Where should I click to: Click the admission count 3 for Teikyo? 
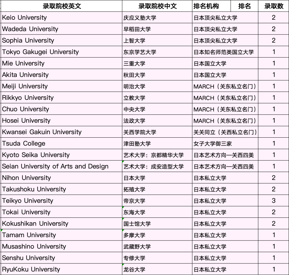274,201
